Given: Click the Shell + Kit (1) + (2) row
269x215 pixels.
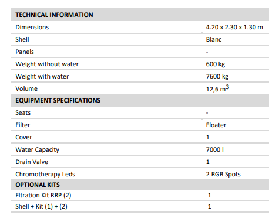Looking at the screenshot, I should coord(140,206).
